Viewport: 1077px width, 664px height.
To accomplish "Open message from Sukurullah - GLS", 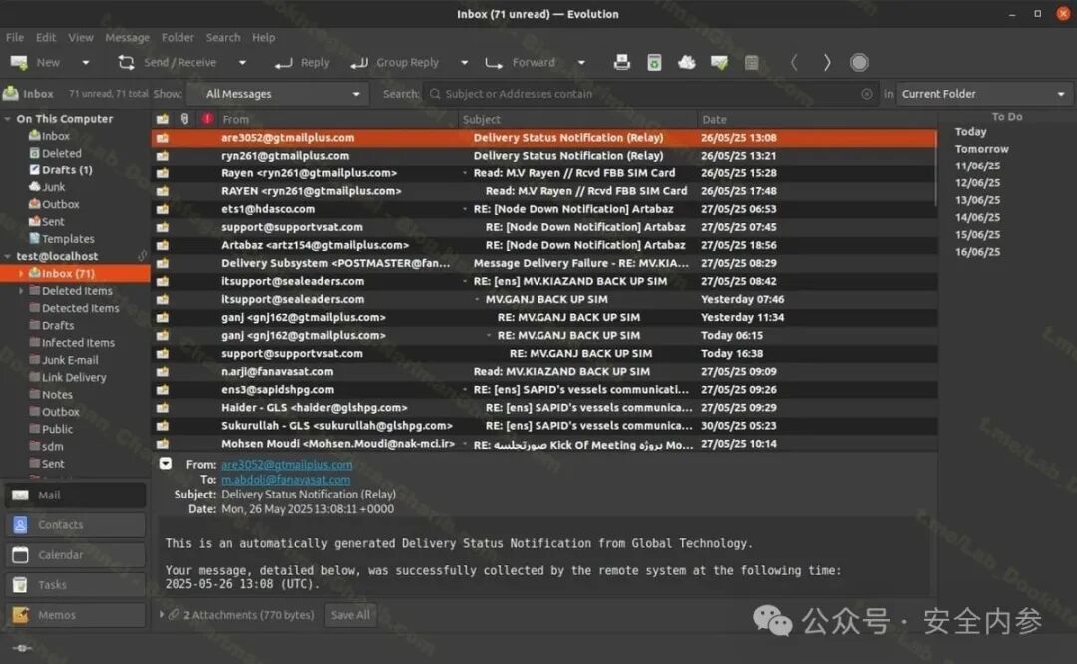I will [544, 426].
